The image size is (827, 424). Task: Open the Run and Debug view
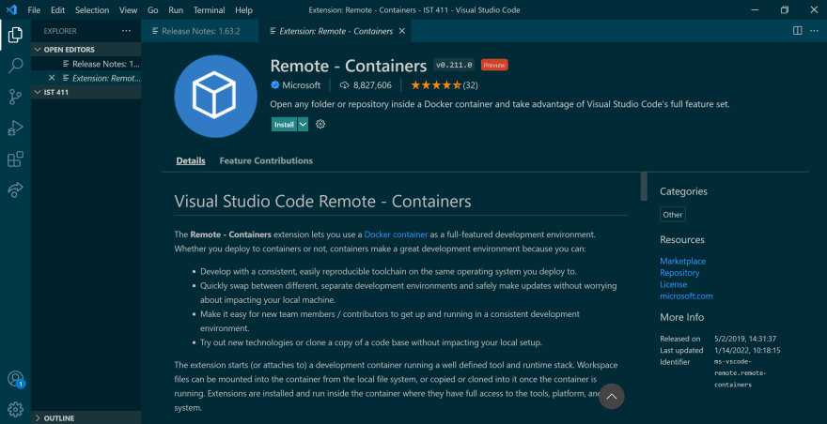pyautogui.click(x=15, y=128)
